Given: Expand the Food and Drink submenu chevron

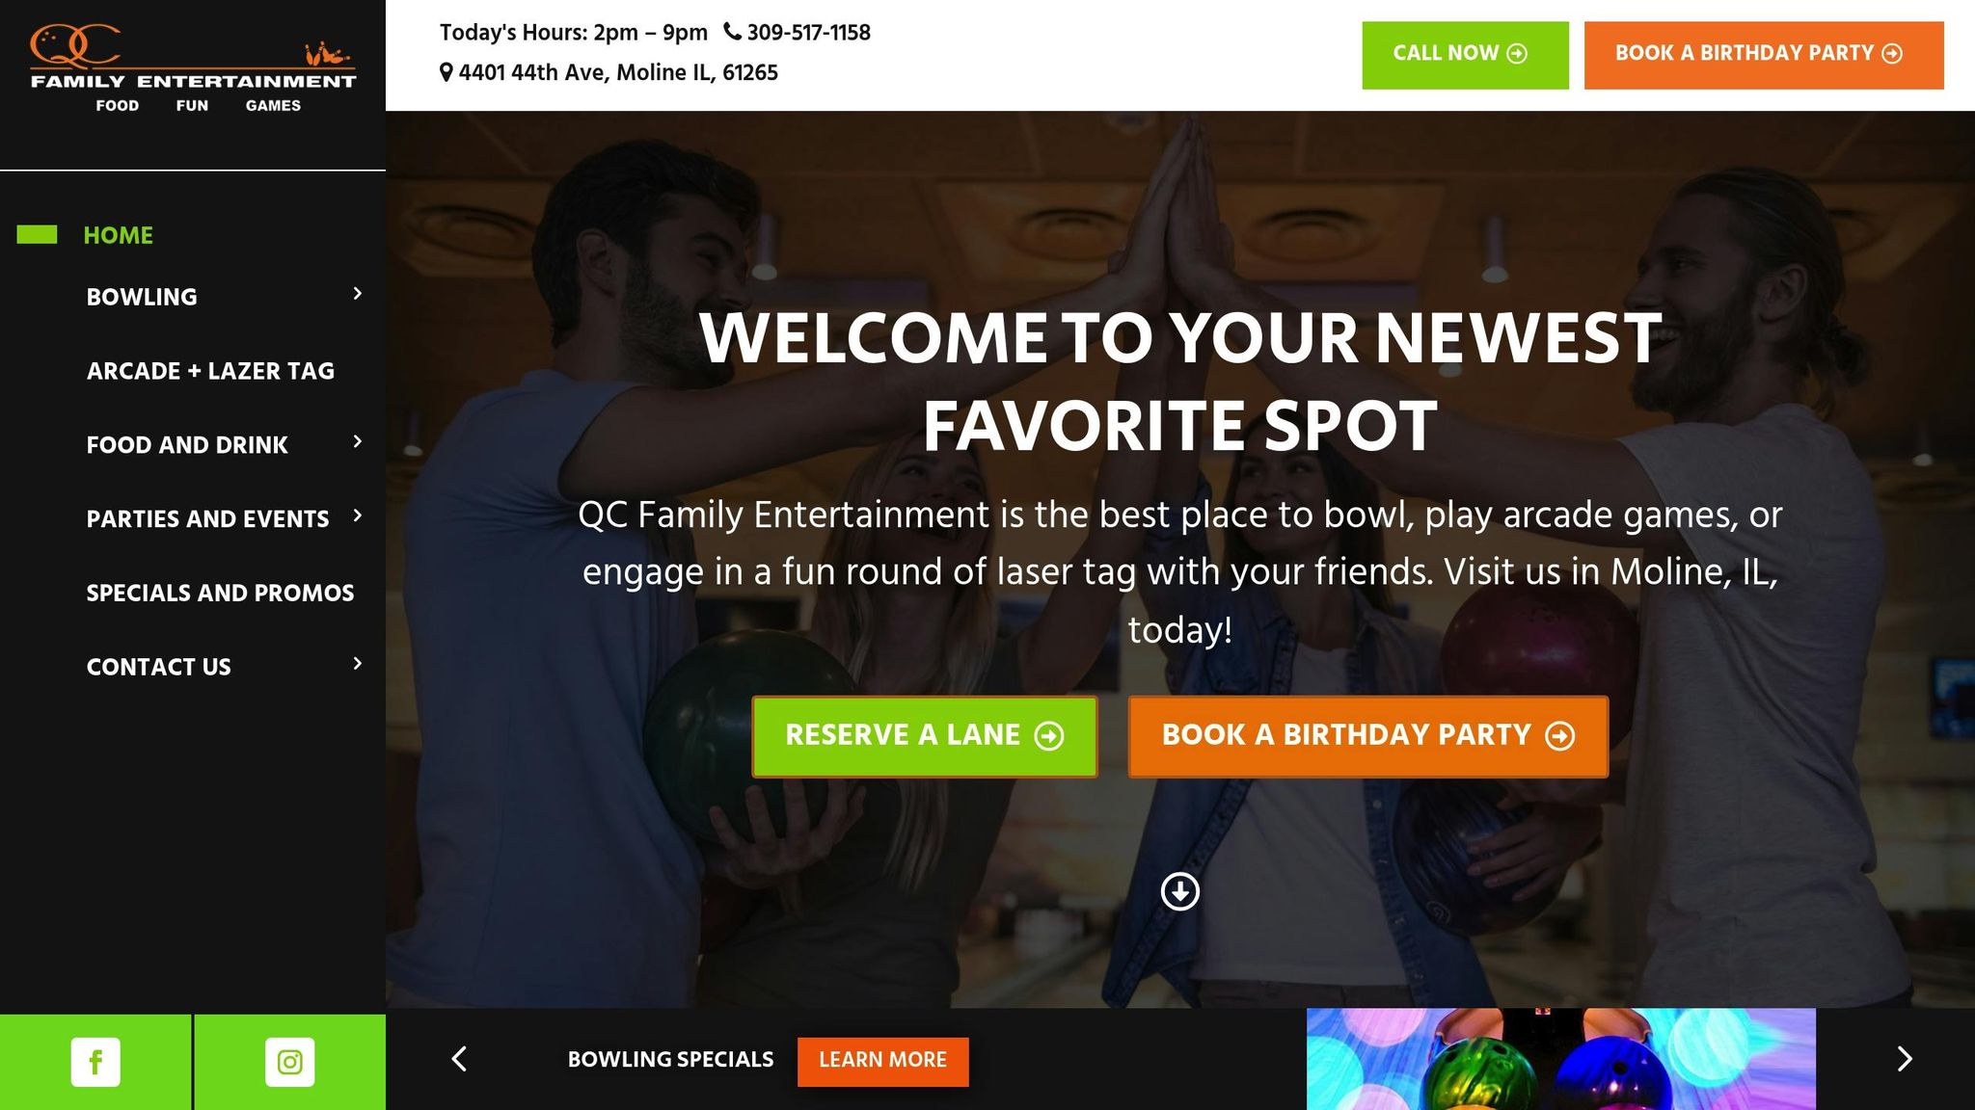Looking at the screenshot, I should [x=358, y=441].
